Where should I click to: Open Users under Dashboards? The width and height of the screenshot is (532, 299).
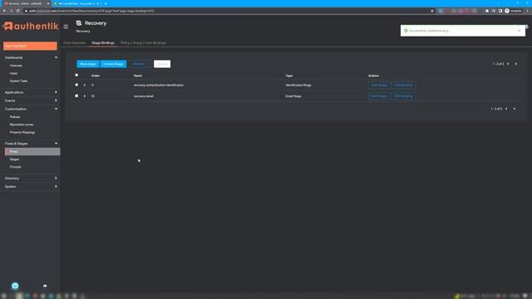tap(13, 73)
